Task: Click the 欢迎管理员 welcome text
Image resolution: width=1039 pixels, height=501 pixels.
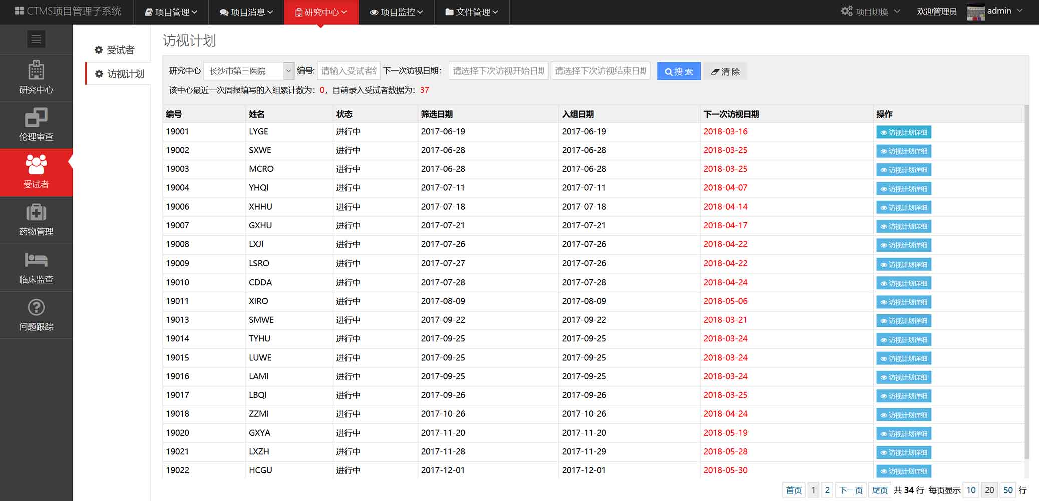Action: point(937,11)
